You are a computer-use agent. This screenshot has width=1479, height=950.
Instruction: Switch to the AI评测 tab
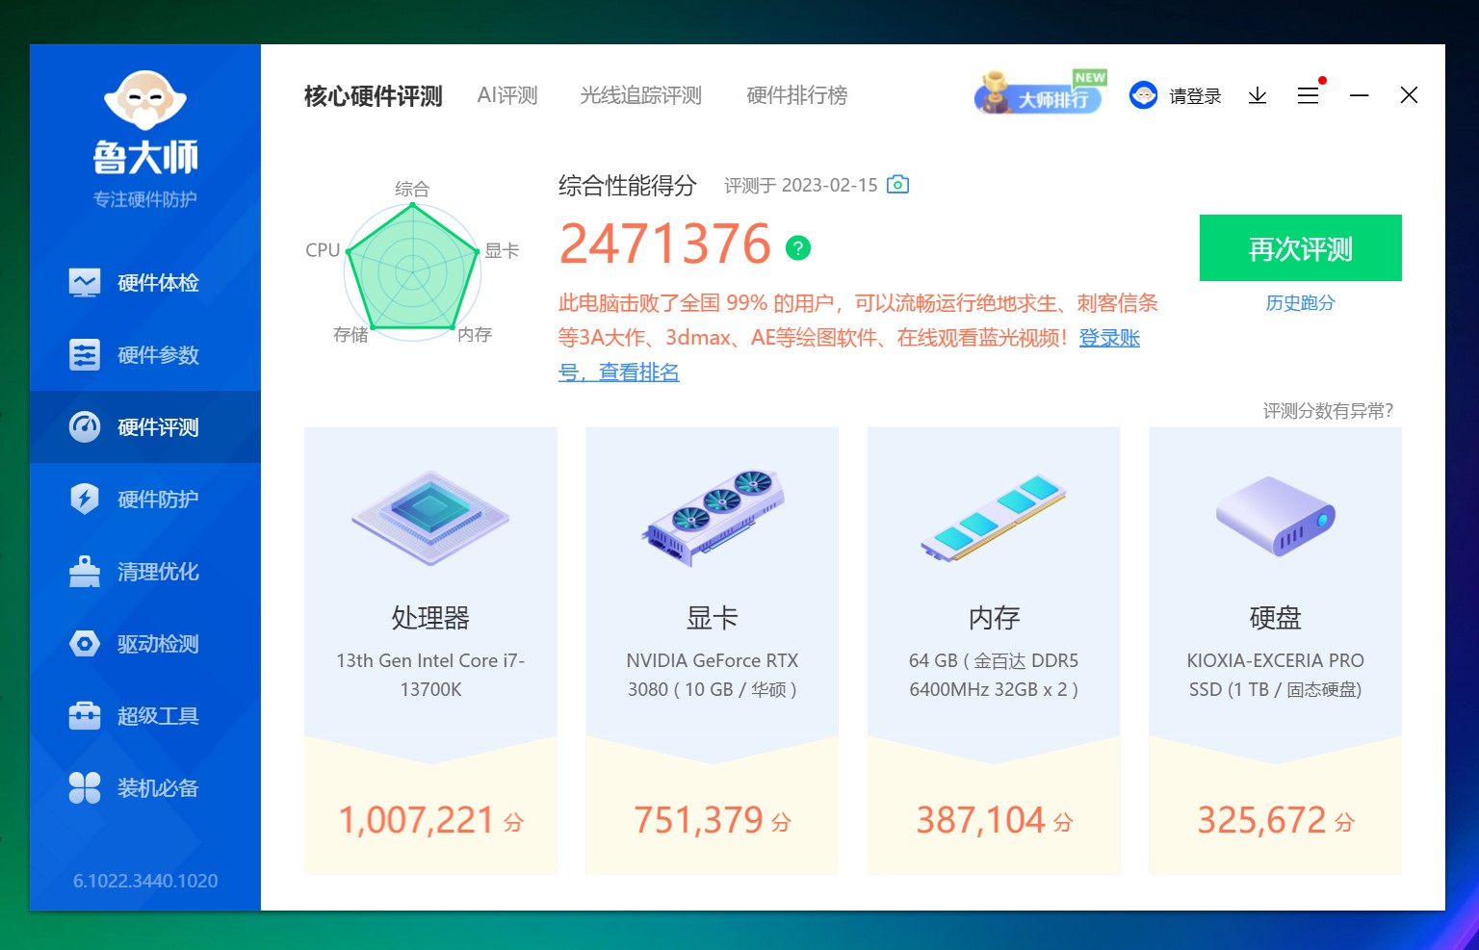pos(506,94)
